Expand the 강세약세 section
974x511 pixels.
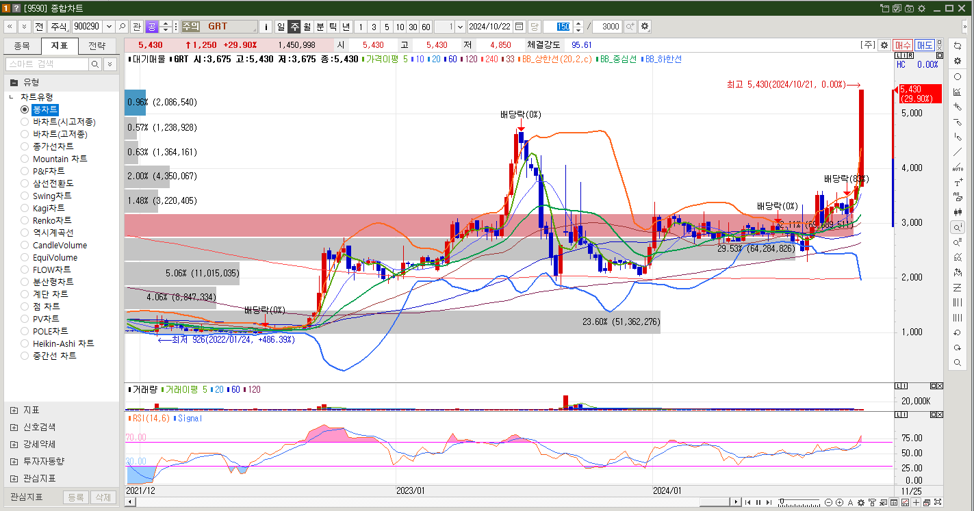click(x=14, y=444)
